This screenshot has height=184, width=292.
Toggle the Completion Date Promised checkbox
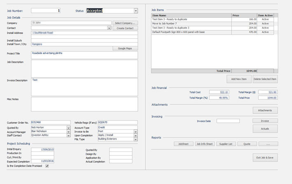tap(47, 166)
